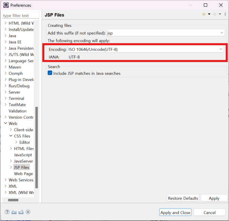The height and width of the screenshot is (221, 229).
Task: Select the XML (Wild Web) tree item
Action: [21, 192]
